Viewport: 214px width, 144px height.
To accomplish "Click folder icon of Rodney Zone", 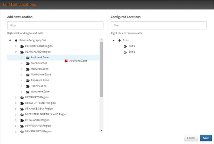I will pos(28,86).
